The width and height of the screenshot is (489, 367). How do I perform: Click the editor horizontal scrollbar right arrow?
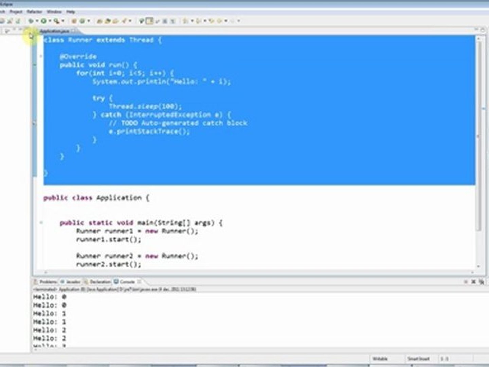(472, 272)
